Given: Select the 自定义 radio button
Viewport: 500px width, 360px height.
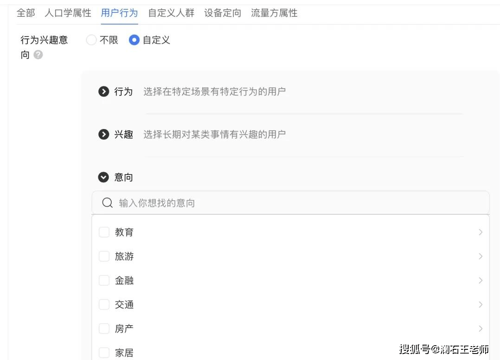Looking at the screenshot, I should point(134,40).
